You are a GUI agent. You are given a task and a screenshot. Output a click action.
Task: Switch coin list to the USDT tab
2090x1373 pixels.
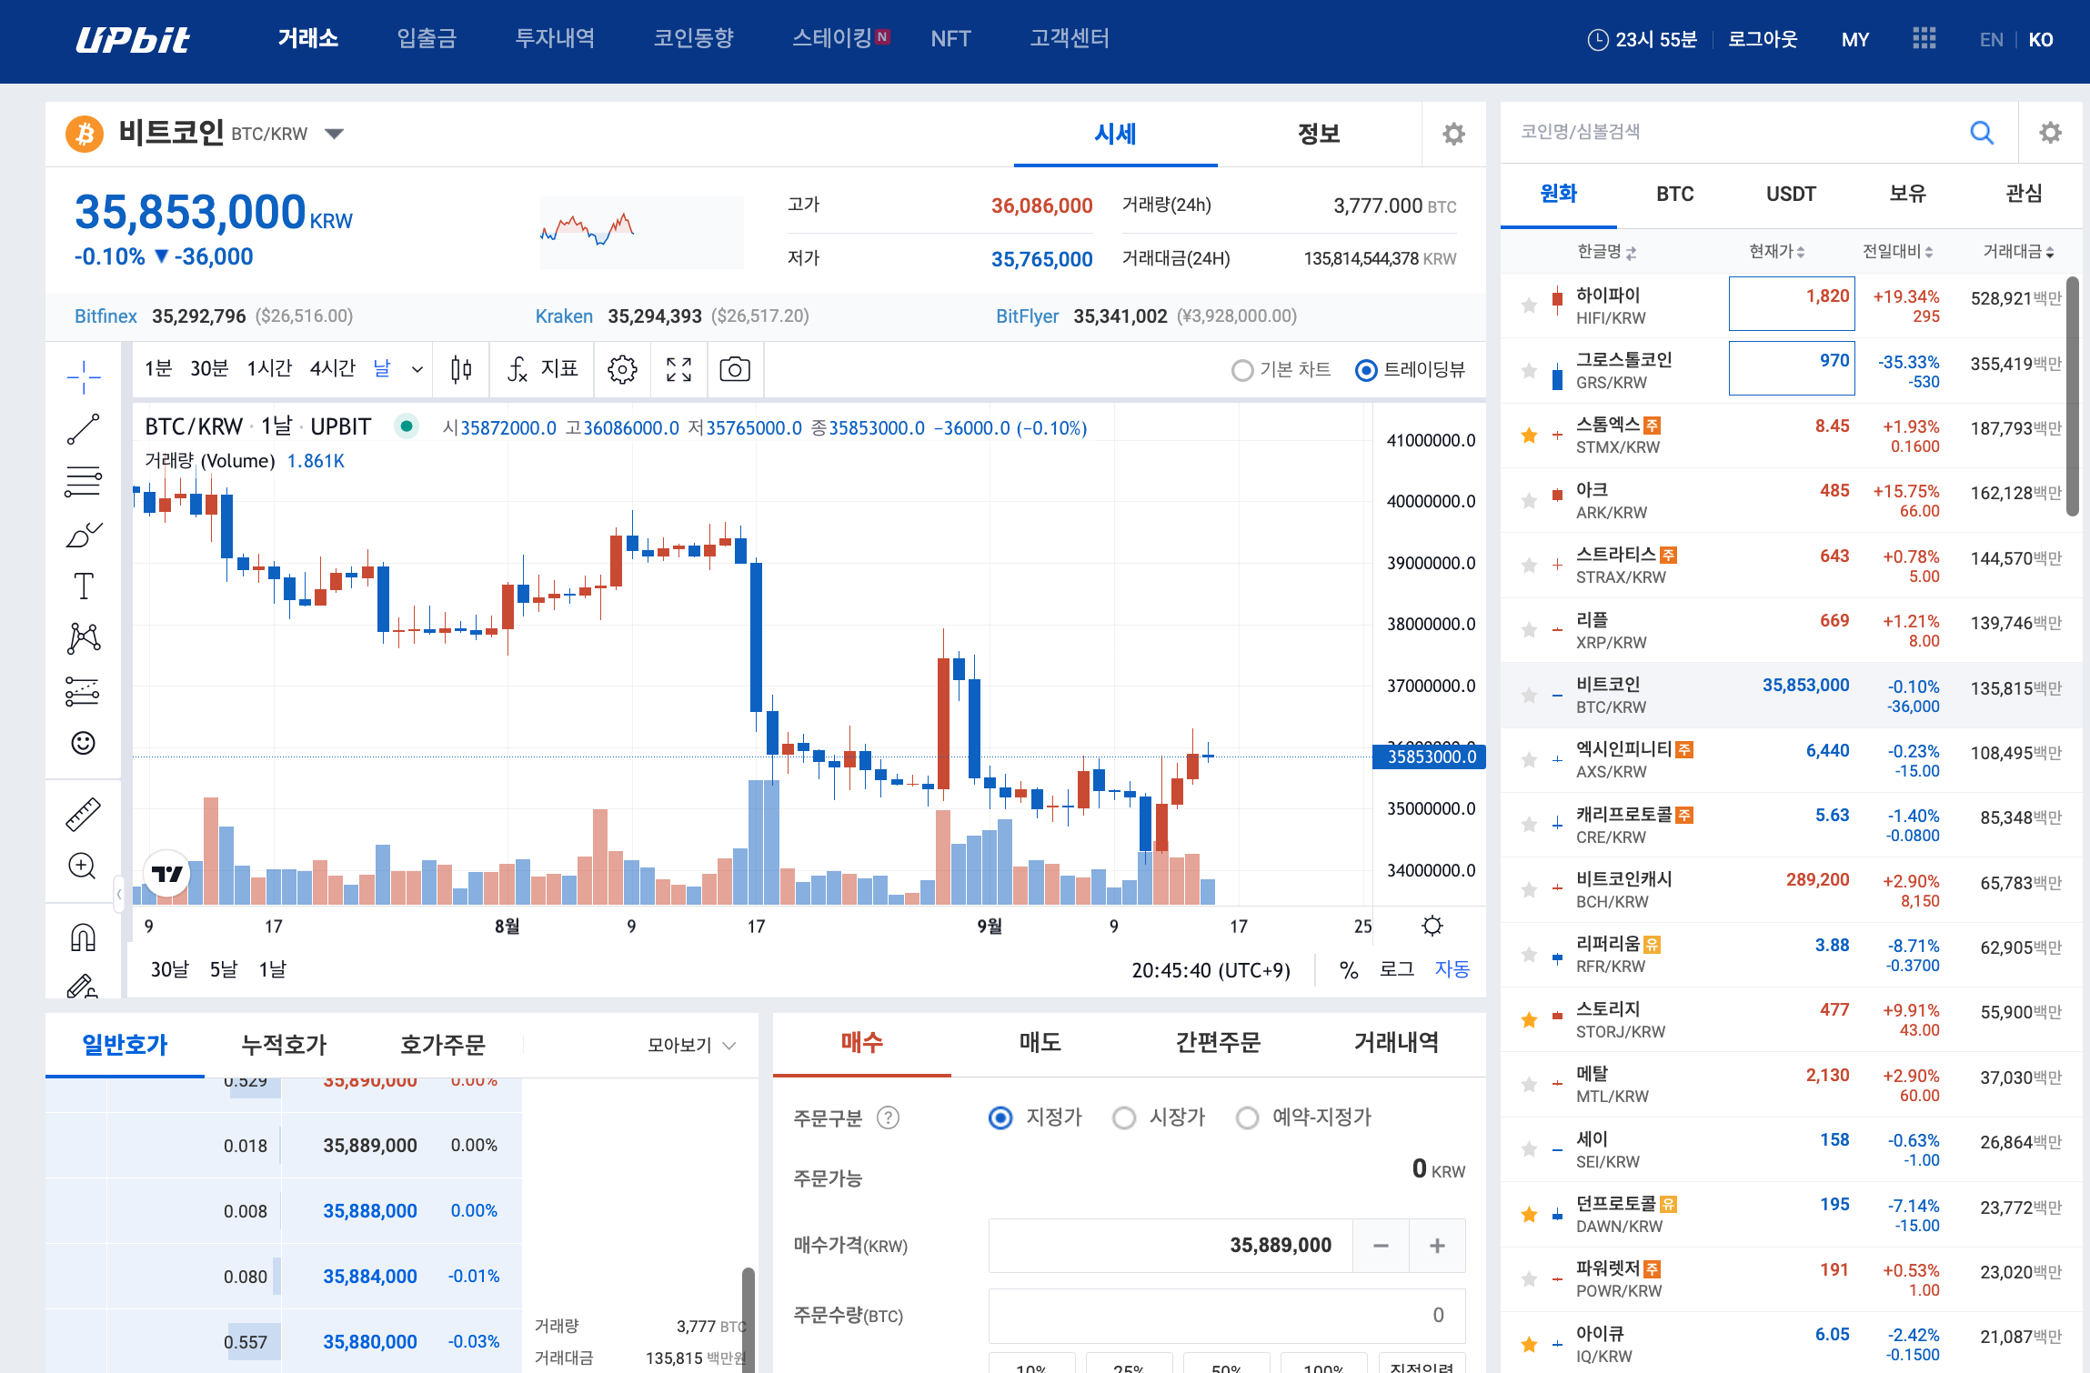coord(1791,194)
